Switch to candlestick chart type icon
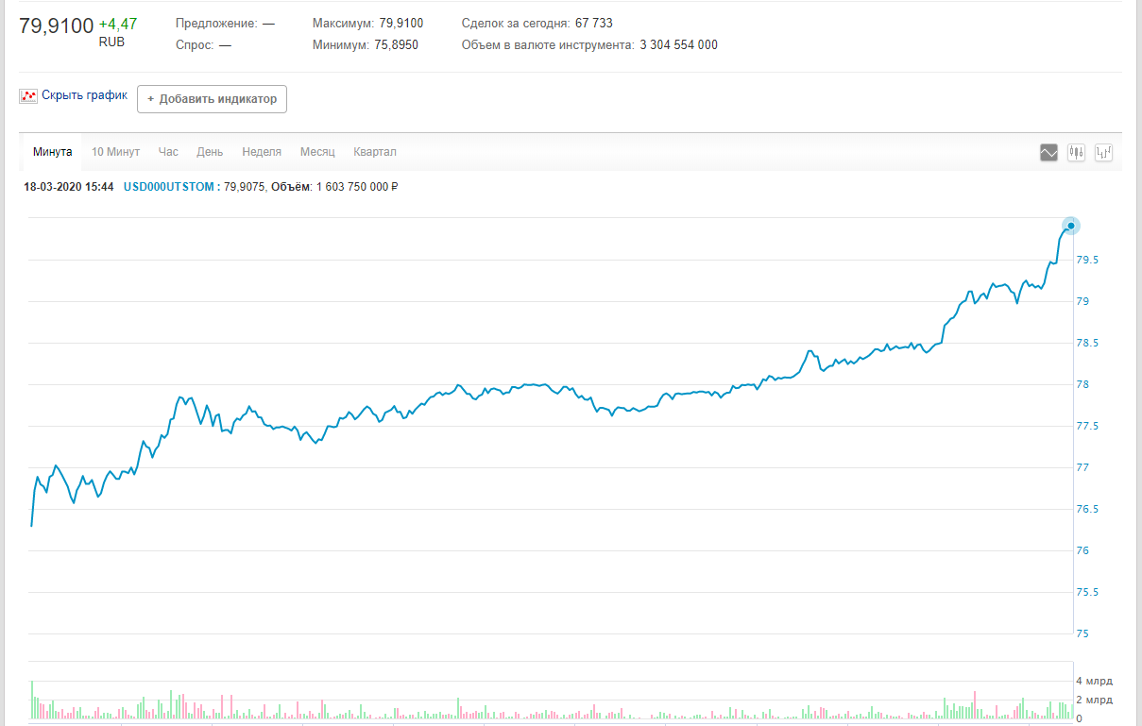The height and width of the screenshot is (726, 1142). click(1076, 152)
